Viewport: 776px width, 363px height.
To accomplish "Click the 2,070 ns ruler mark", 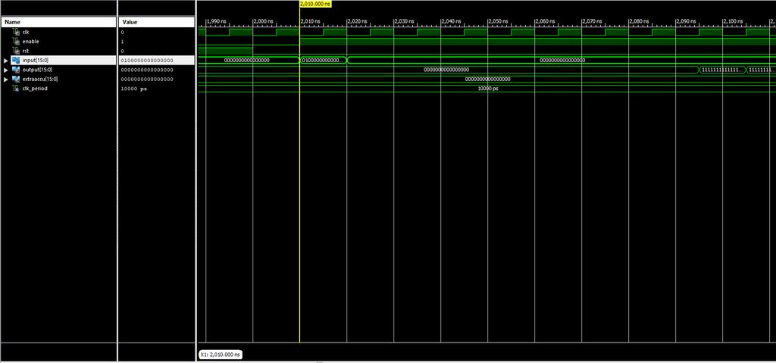I will click(x=593, y=21).
